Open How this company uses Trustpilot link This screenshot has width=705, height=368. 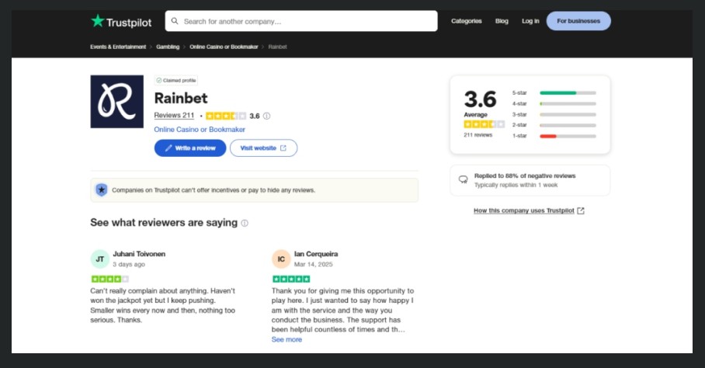529,210
